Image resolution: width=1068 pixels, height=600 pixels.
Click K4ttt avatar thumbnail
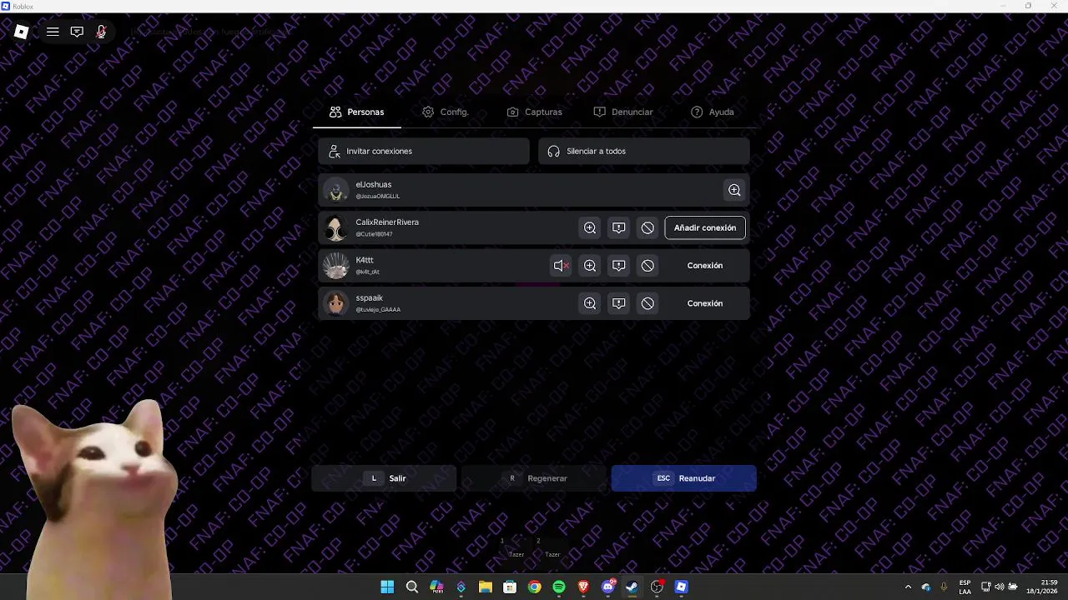[x=336, y=266]
